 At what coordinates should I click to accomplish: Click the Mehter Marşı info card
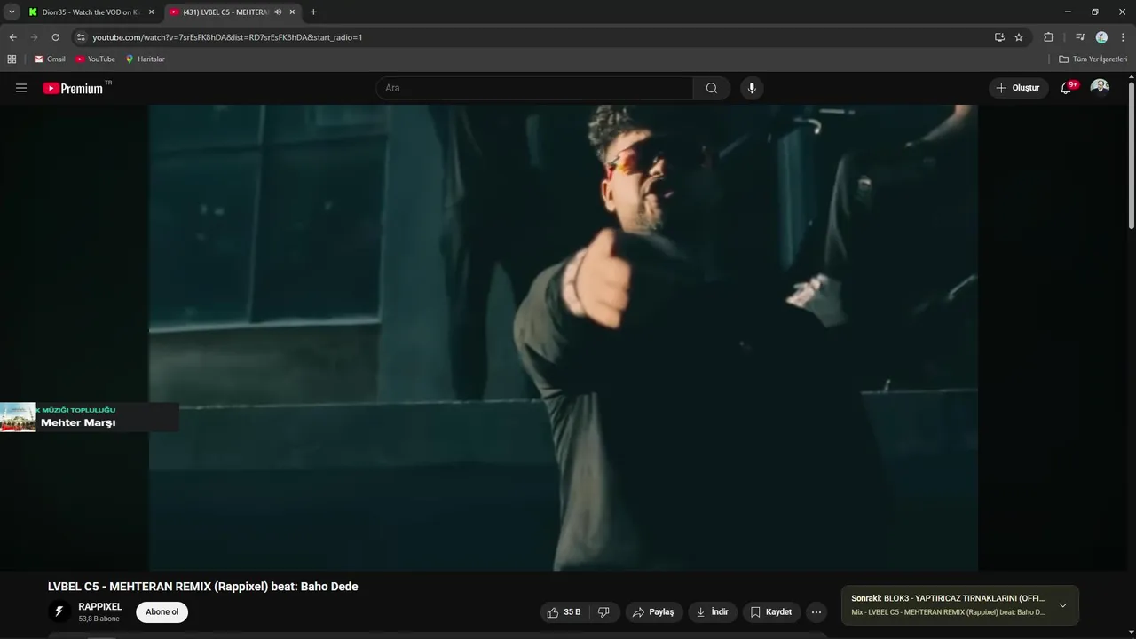89,417
